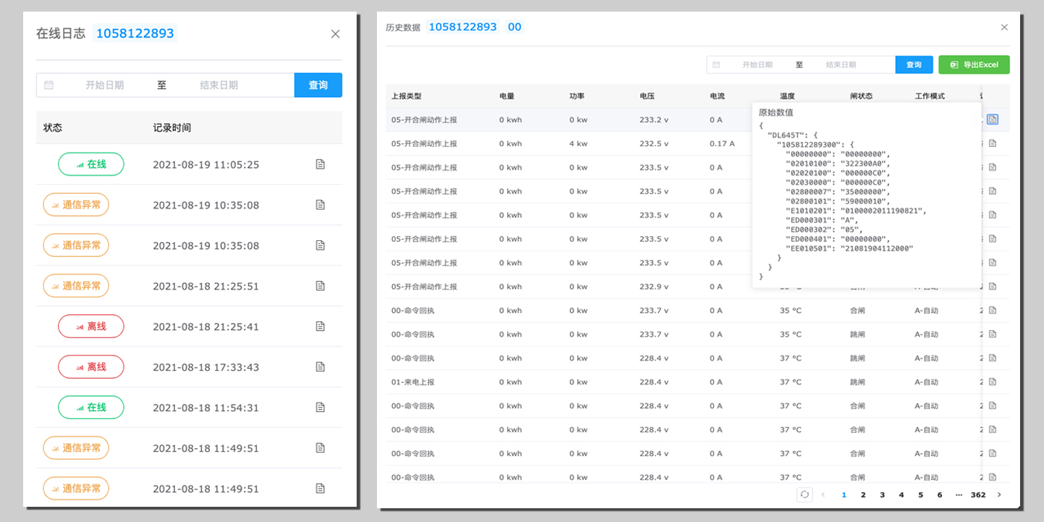The height and width of the screenshot is (522, 1044).
Task: Go to page 2 of history data
Action: pyautogui.click(x=863, y=494)
